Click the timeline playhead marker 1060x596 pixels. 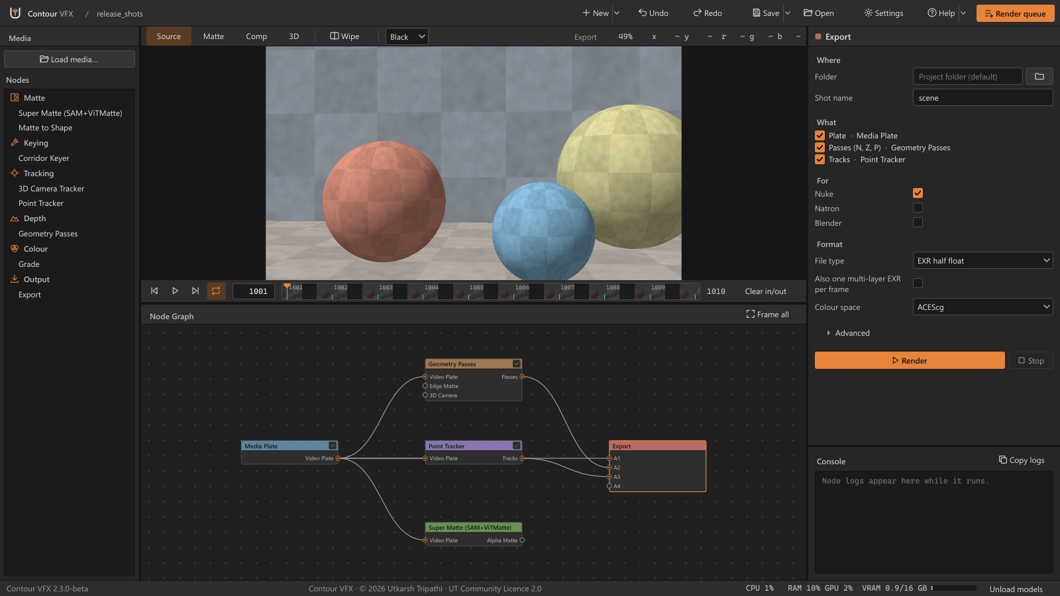287,287
